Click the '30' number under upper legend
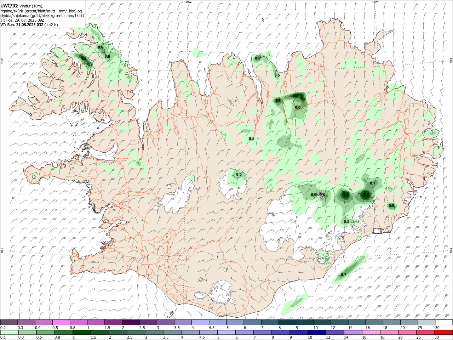Viewport: 453px width, 340px height. pos(437,328)
